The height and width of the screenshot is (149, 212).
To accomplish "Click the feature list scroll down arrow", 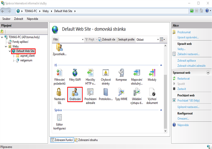I will (x=165, y=131).
